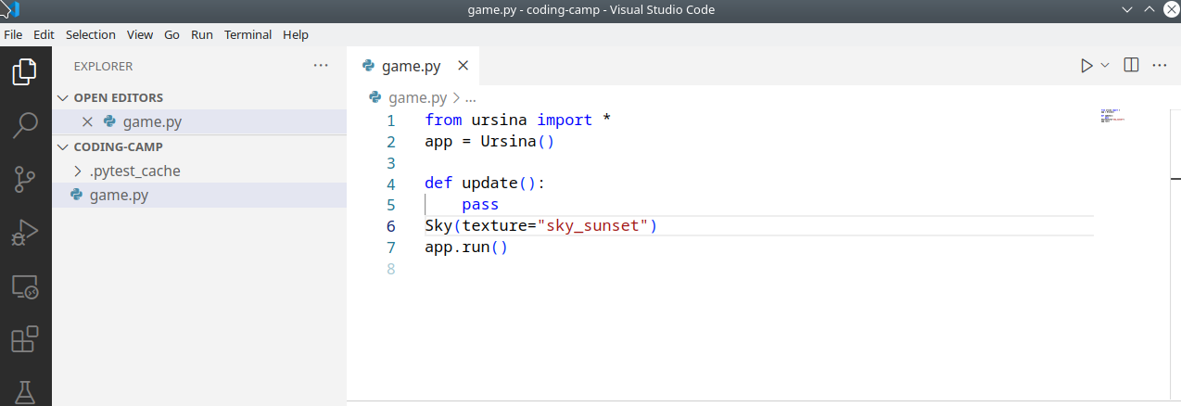Open the Search view icon
1181x406 pixels.
[x=25, y=125]
